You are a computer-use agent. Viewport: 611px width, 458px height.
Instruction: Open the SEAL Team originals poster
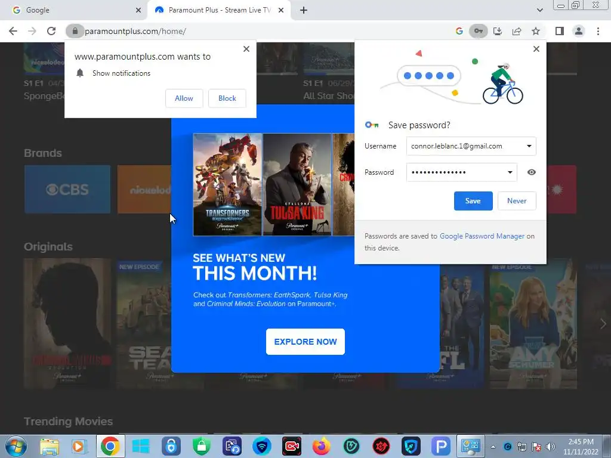pos(144,324)
